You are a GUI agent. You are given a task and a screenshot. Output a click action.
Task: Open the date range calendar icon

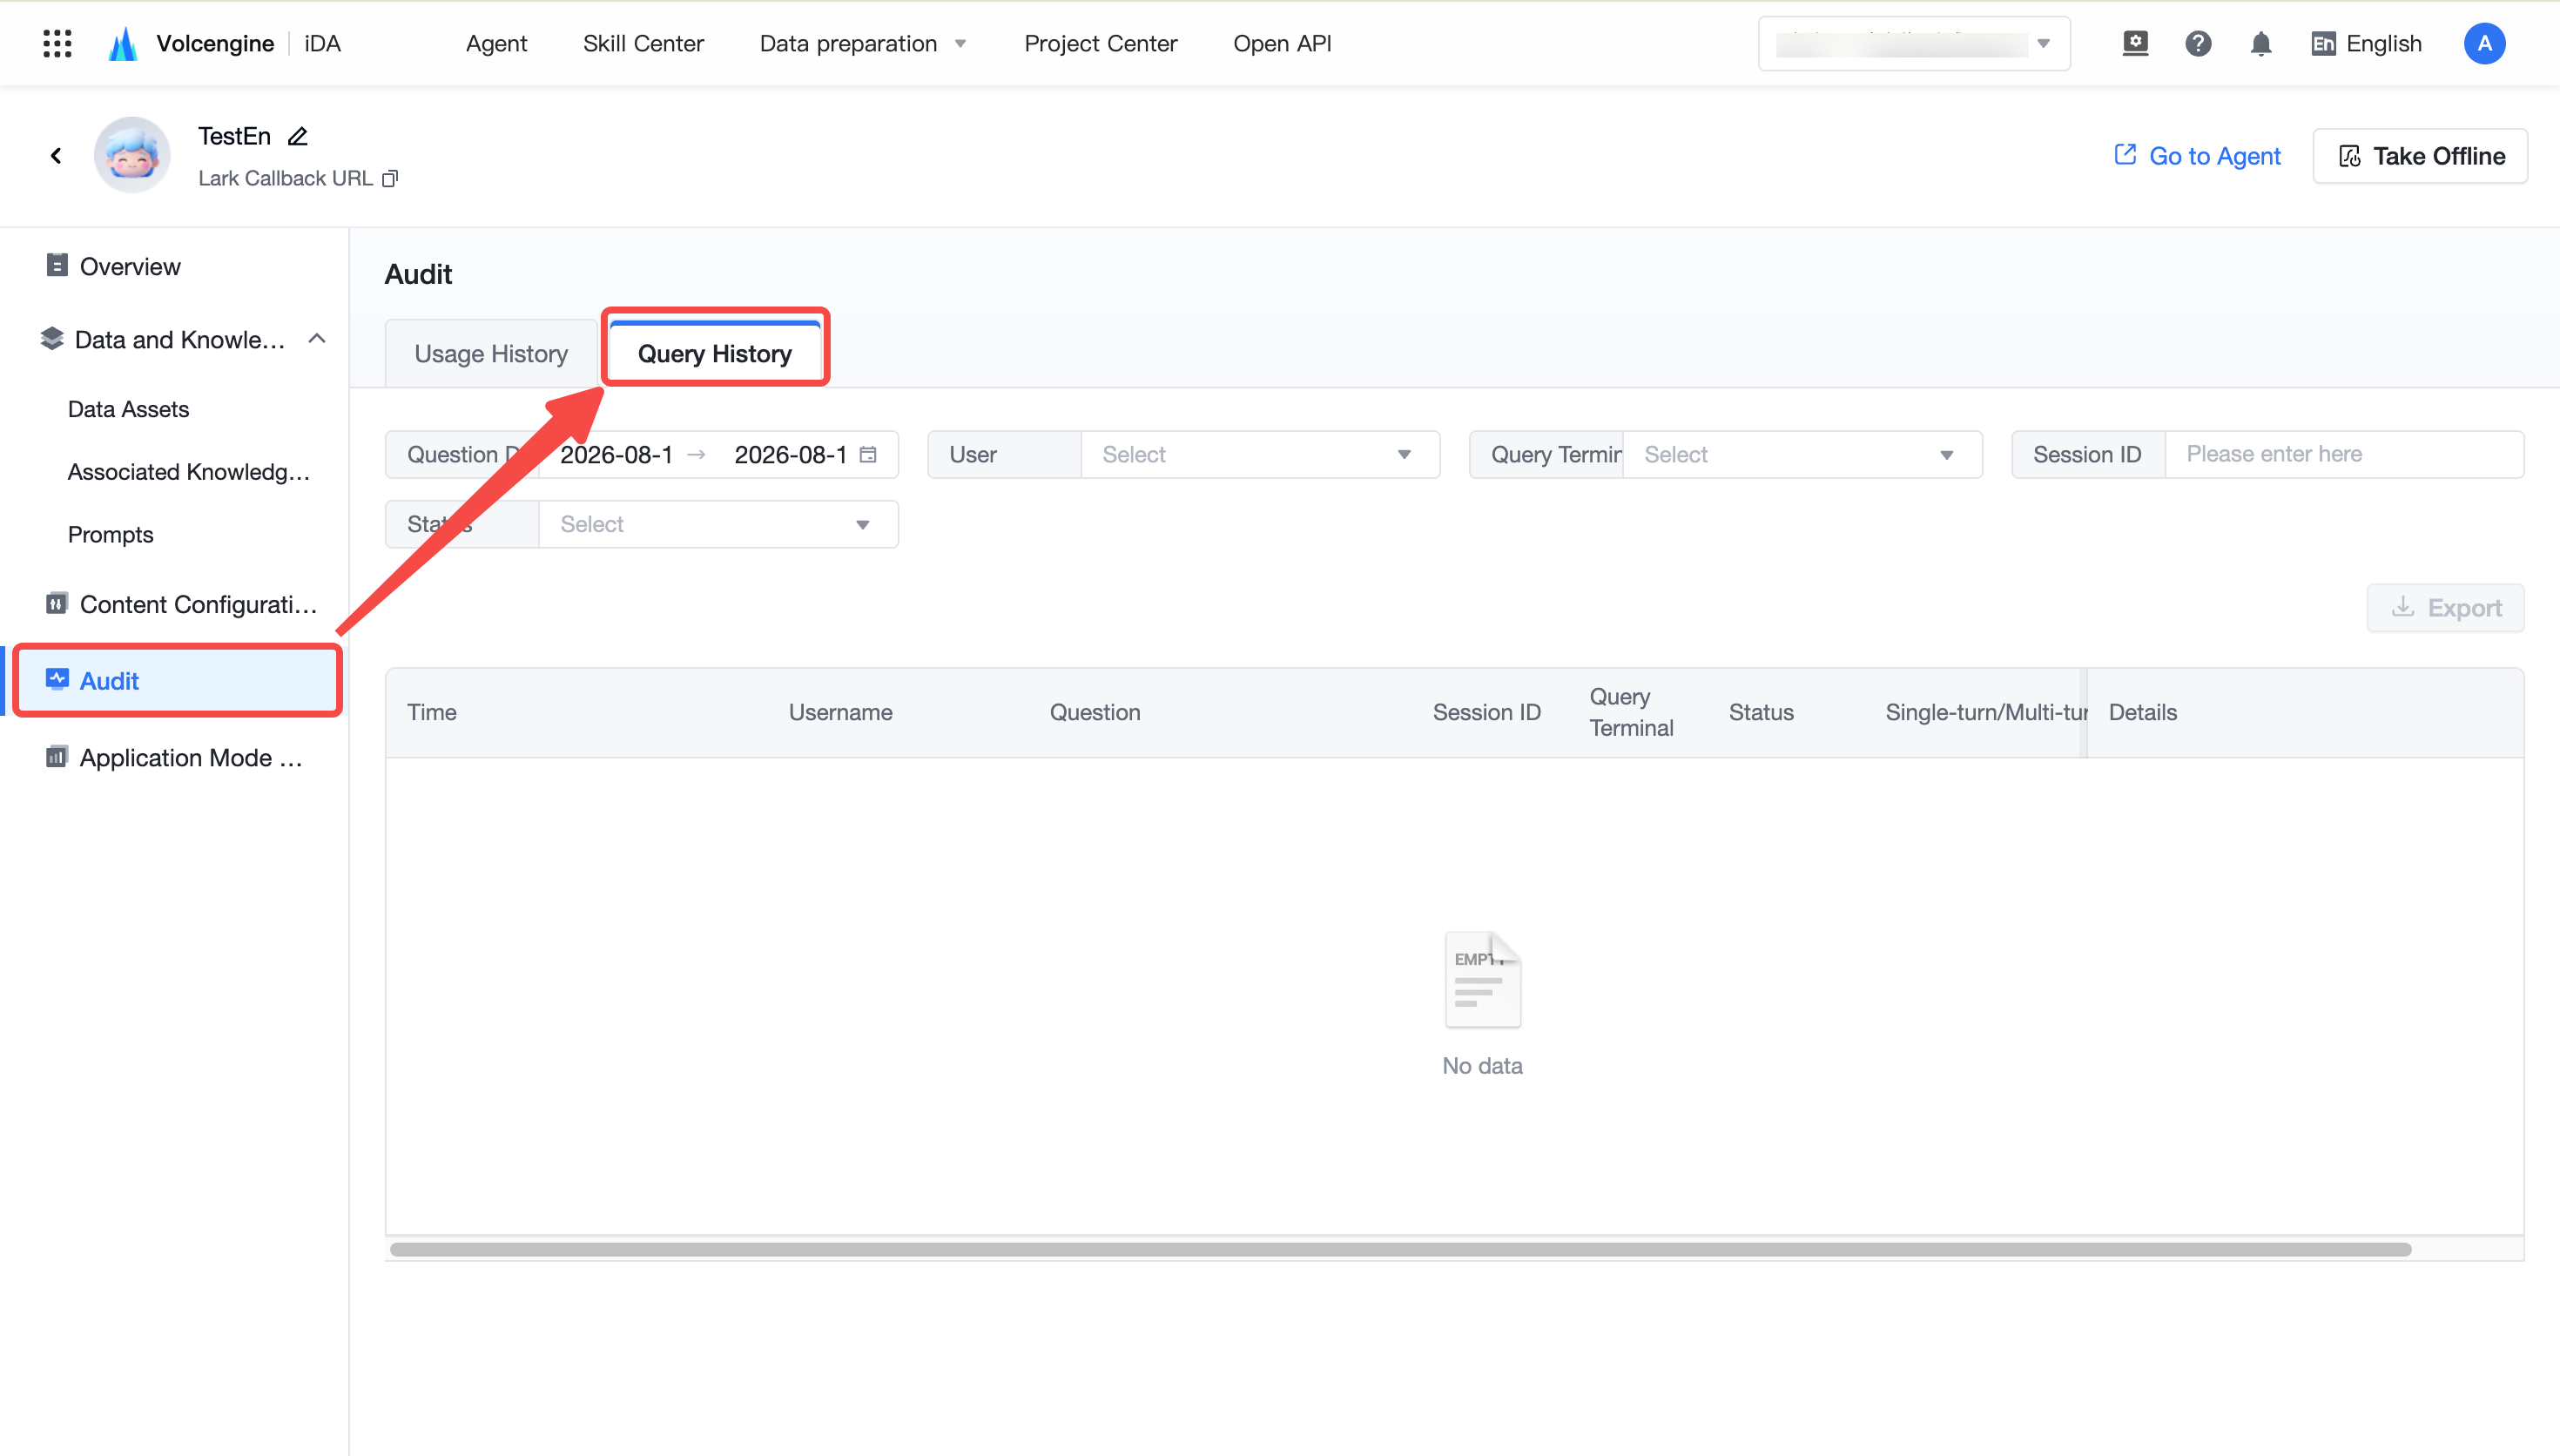tap(867, 454)
